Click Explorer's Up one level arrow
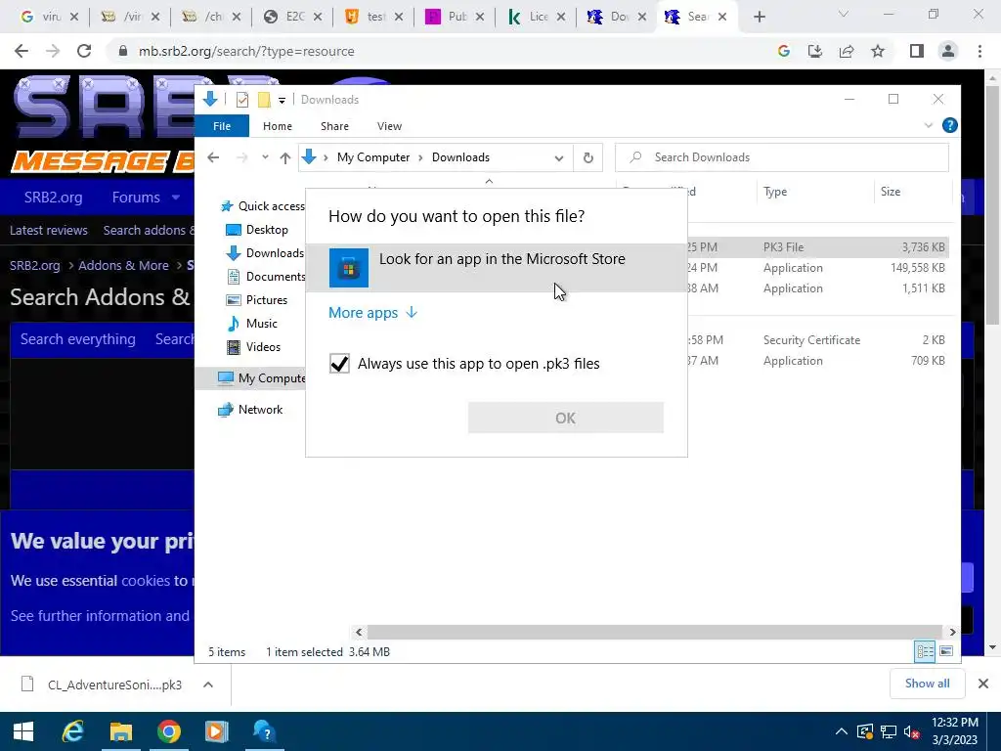Image resolution: width=1001 pixels, height=751 pixels. pos(284,157)
